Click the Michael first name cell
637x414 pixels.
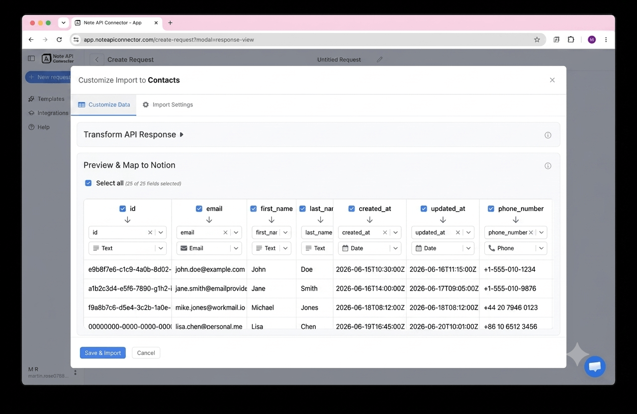click(x=272, y=308)
